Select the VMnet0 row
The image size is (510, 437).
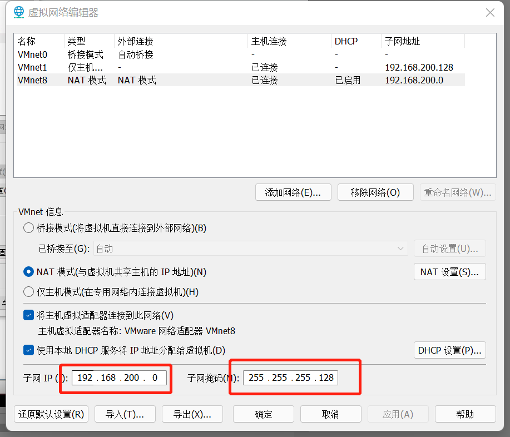tap(241, 54)
